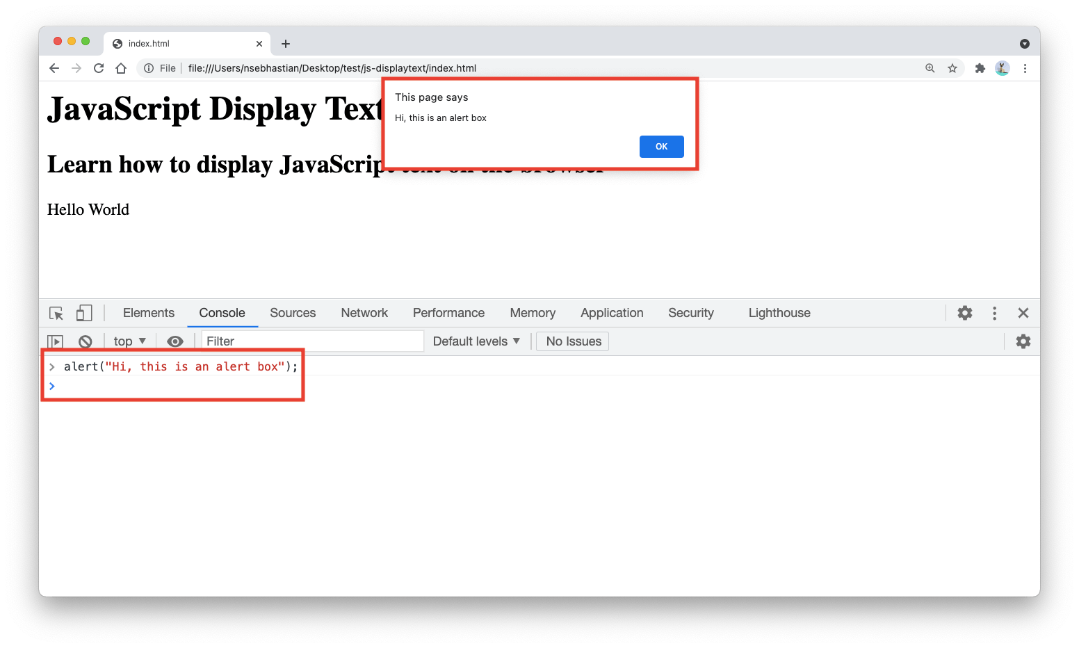Dismiss the alert with OK
The image size is (1079, 648).
click(x=661, y=147)
